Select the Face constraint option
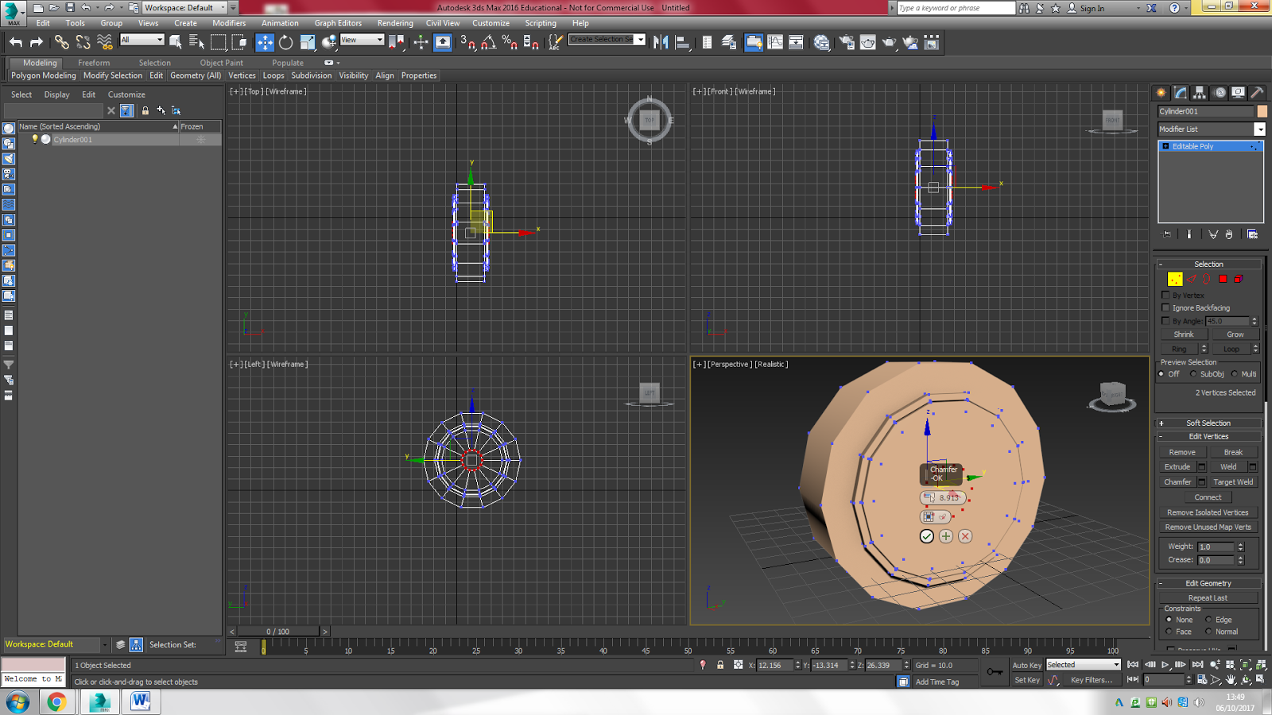The height and width of the screenshot is (715, 1272). tap(1169, 632)
